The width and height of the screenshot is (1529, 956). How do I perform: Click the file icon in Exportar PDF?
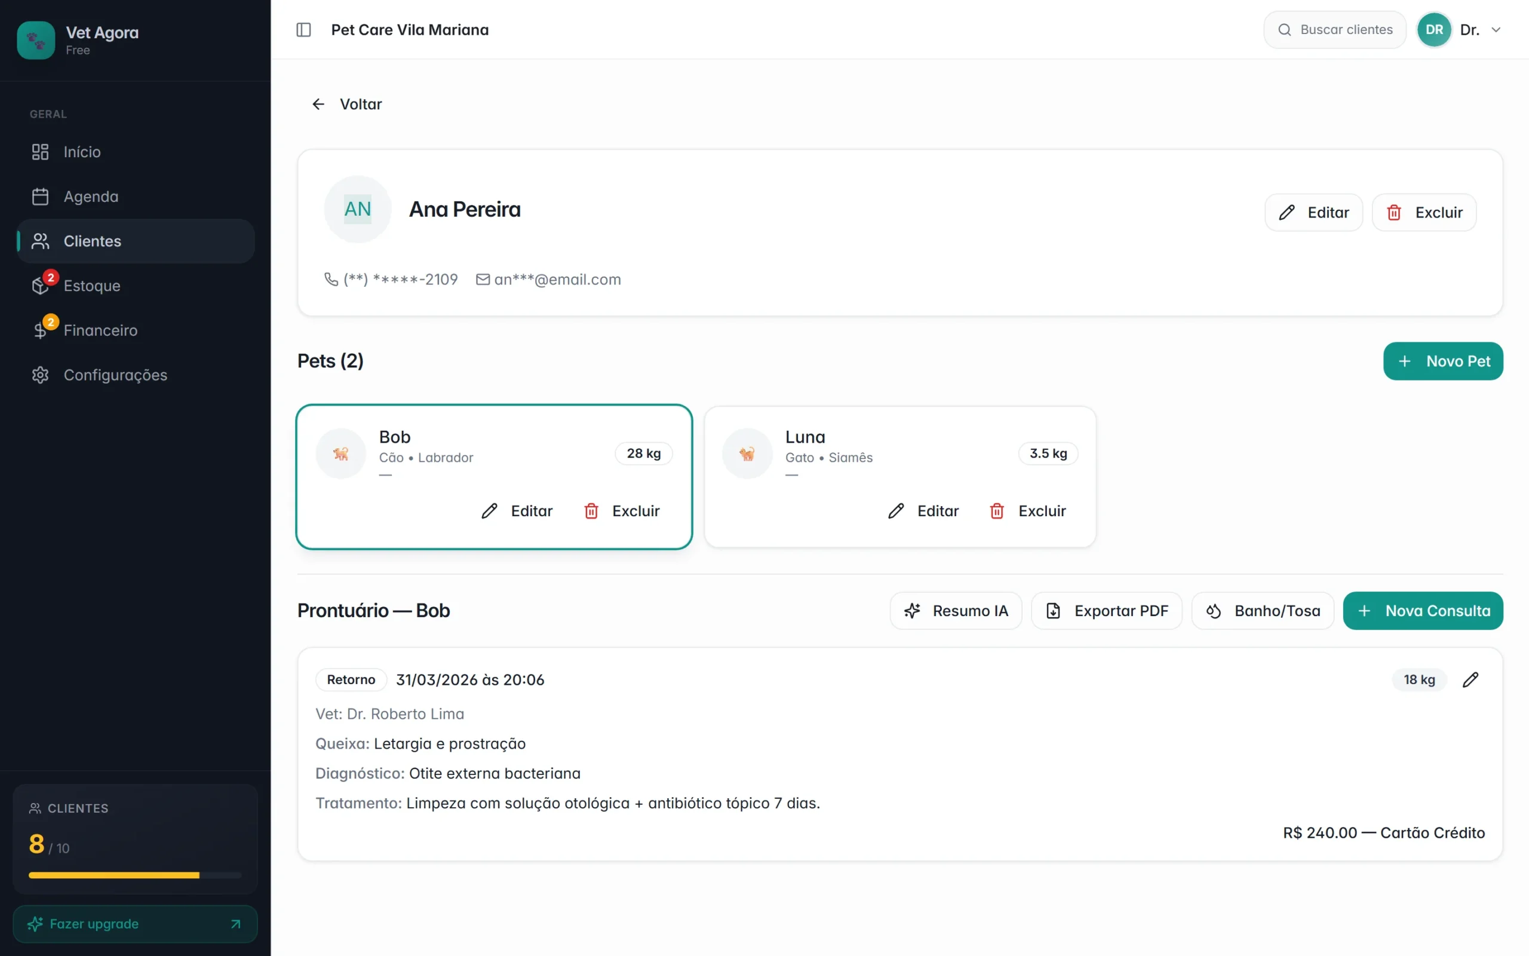pos(1053,611)
